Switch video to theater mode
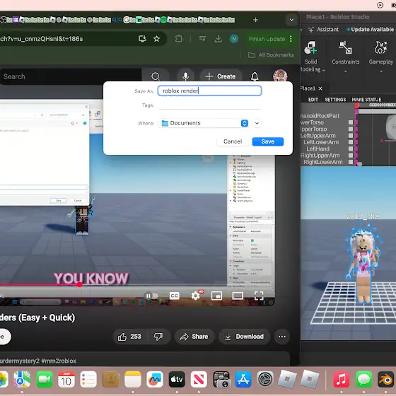Image resolution: width=396 pixels, height=396 pixels. pos(238,296)
